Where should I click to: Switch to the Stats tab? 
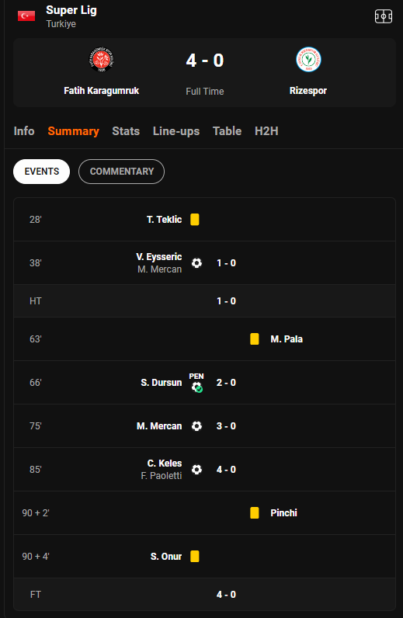pyautogui.click(x=126, y=131)
